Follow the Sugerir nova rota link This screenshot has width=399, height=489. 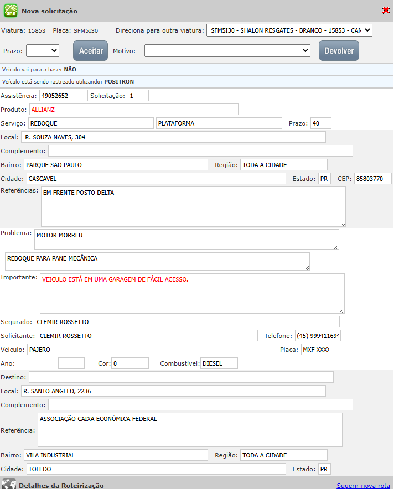pos(363,485)
